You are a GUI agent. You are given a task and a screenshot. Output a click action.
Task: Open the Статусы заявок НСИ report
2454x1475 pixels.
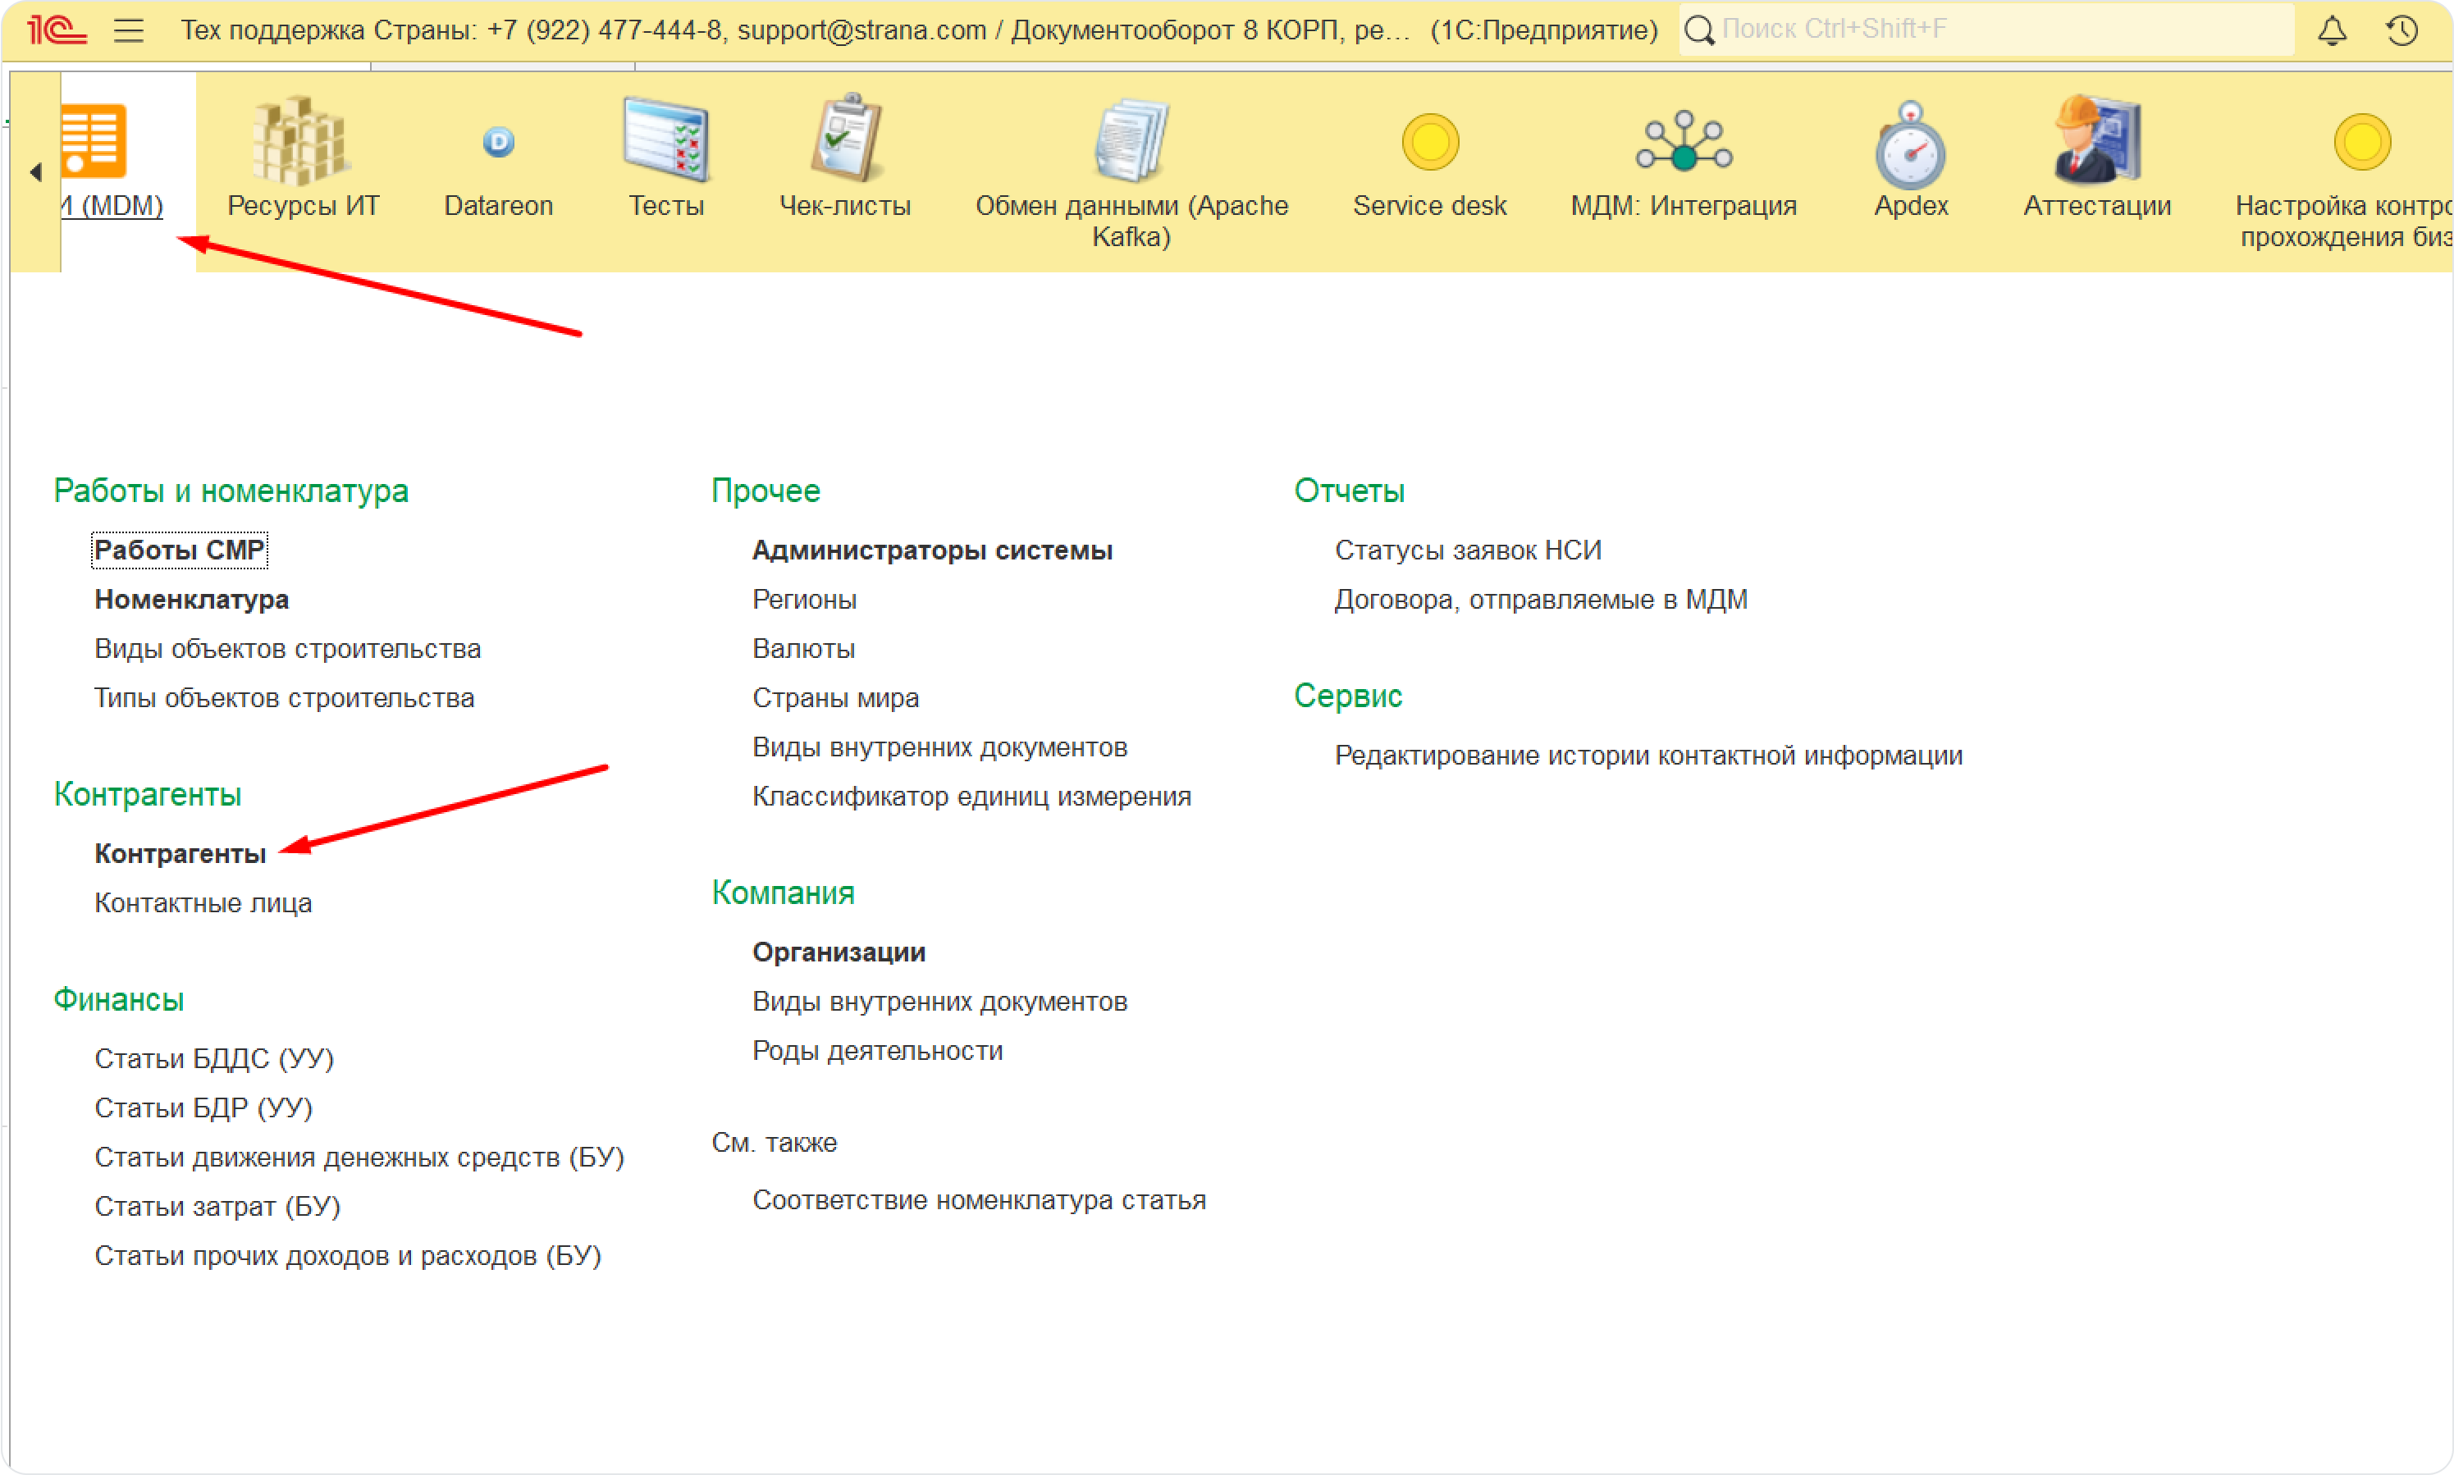1467,550
